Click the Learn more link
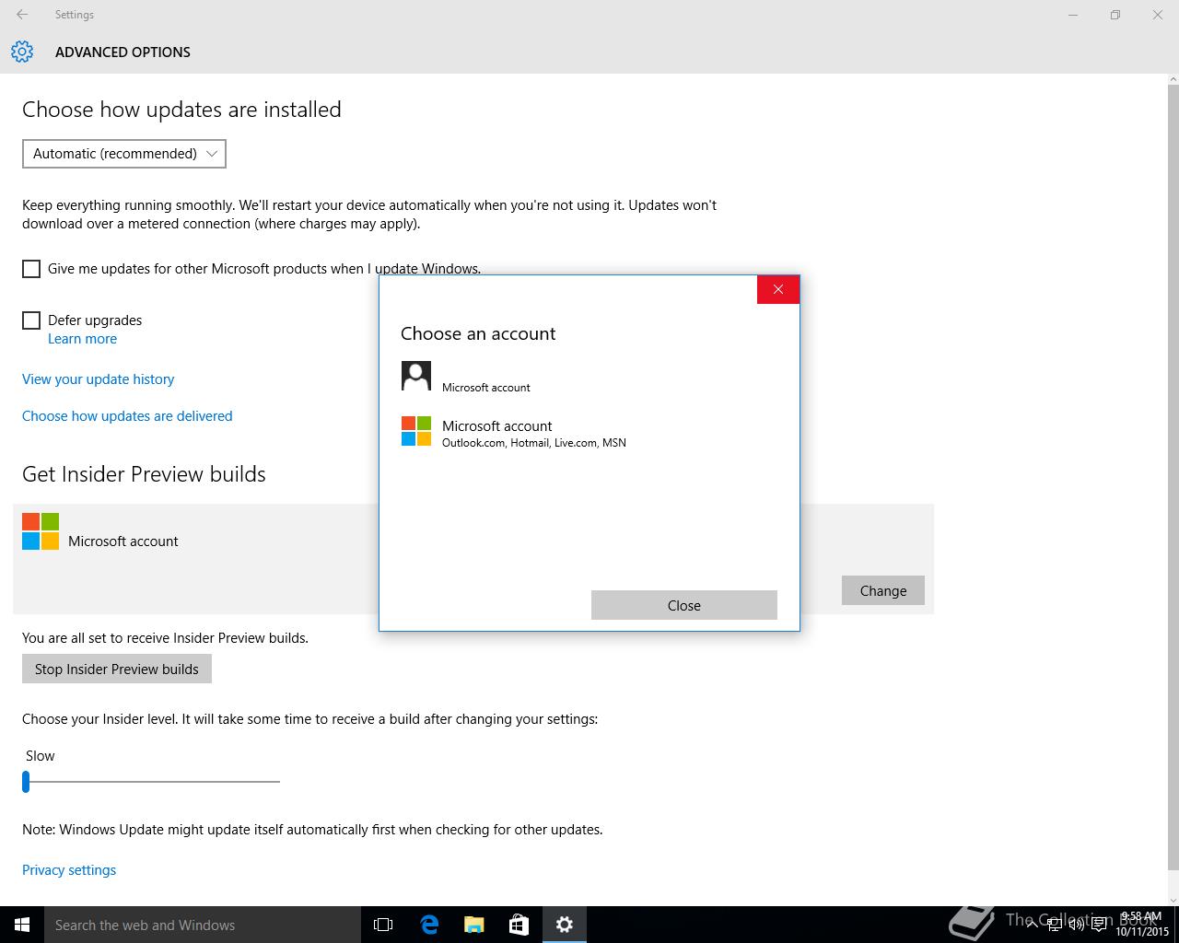This screenshot has height=943, width=1179. click(x=82, y=339)
